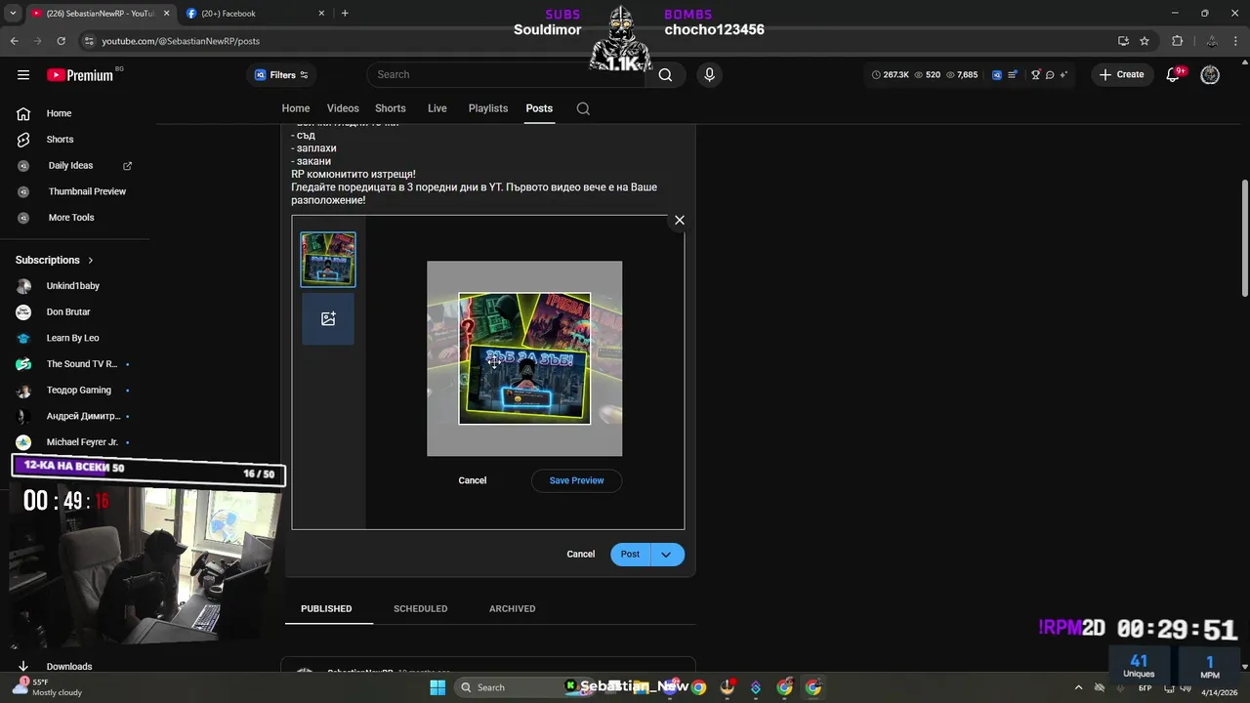Add another image to the post
1250x703 pixels.
coord(328,318)
